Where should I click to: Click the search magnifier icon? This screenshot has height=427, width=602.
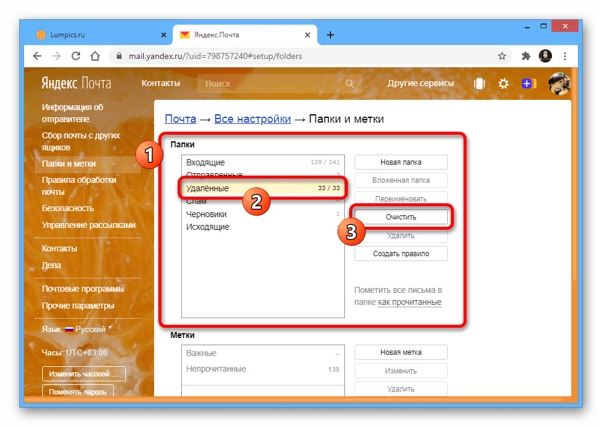(350, 84)
